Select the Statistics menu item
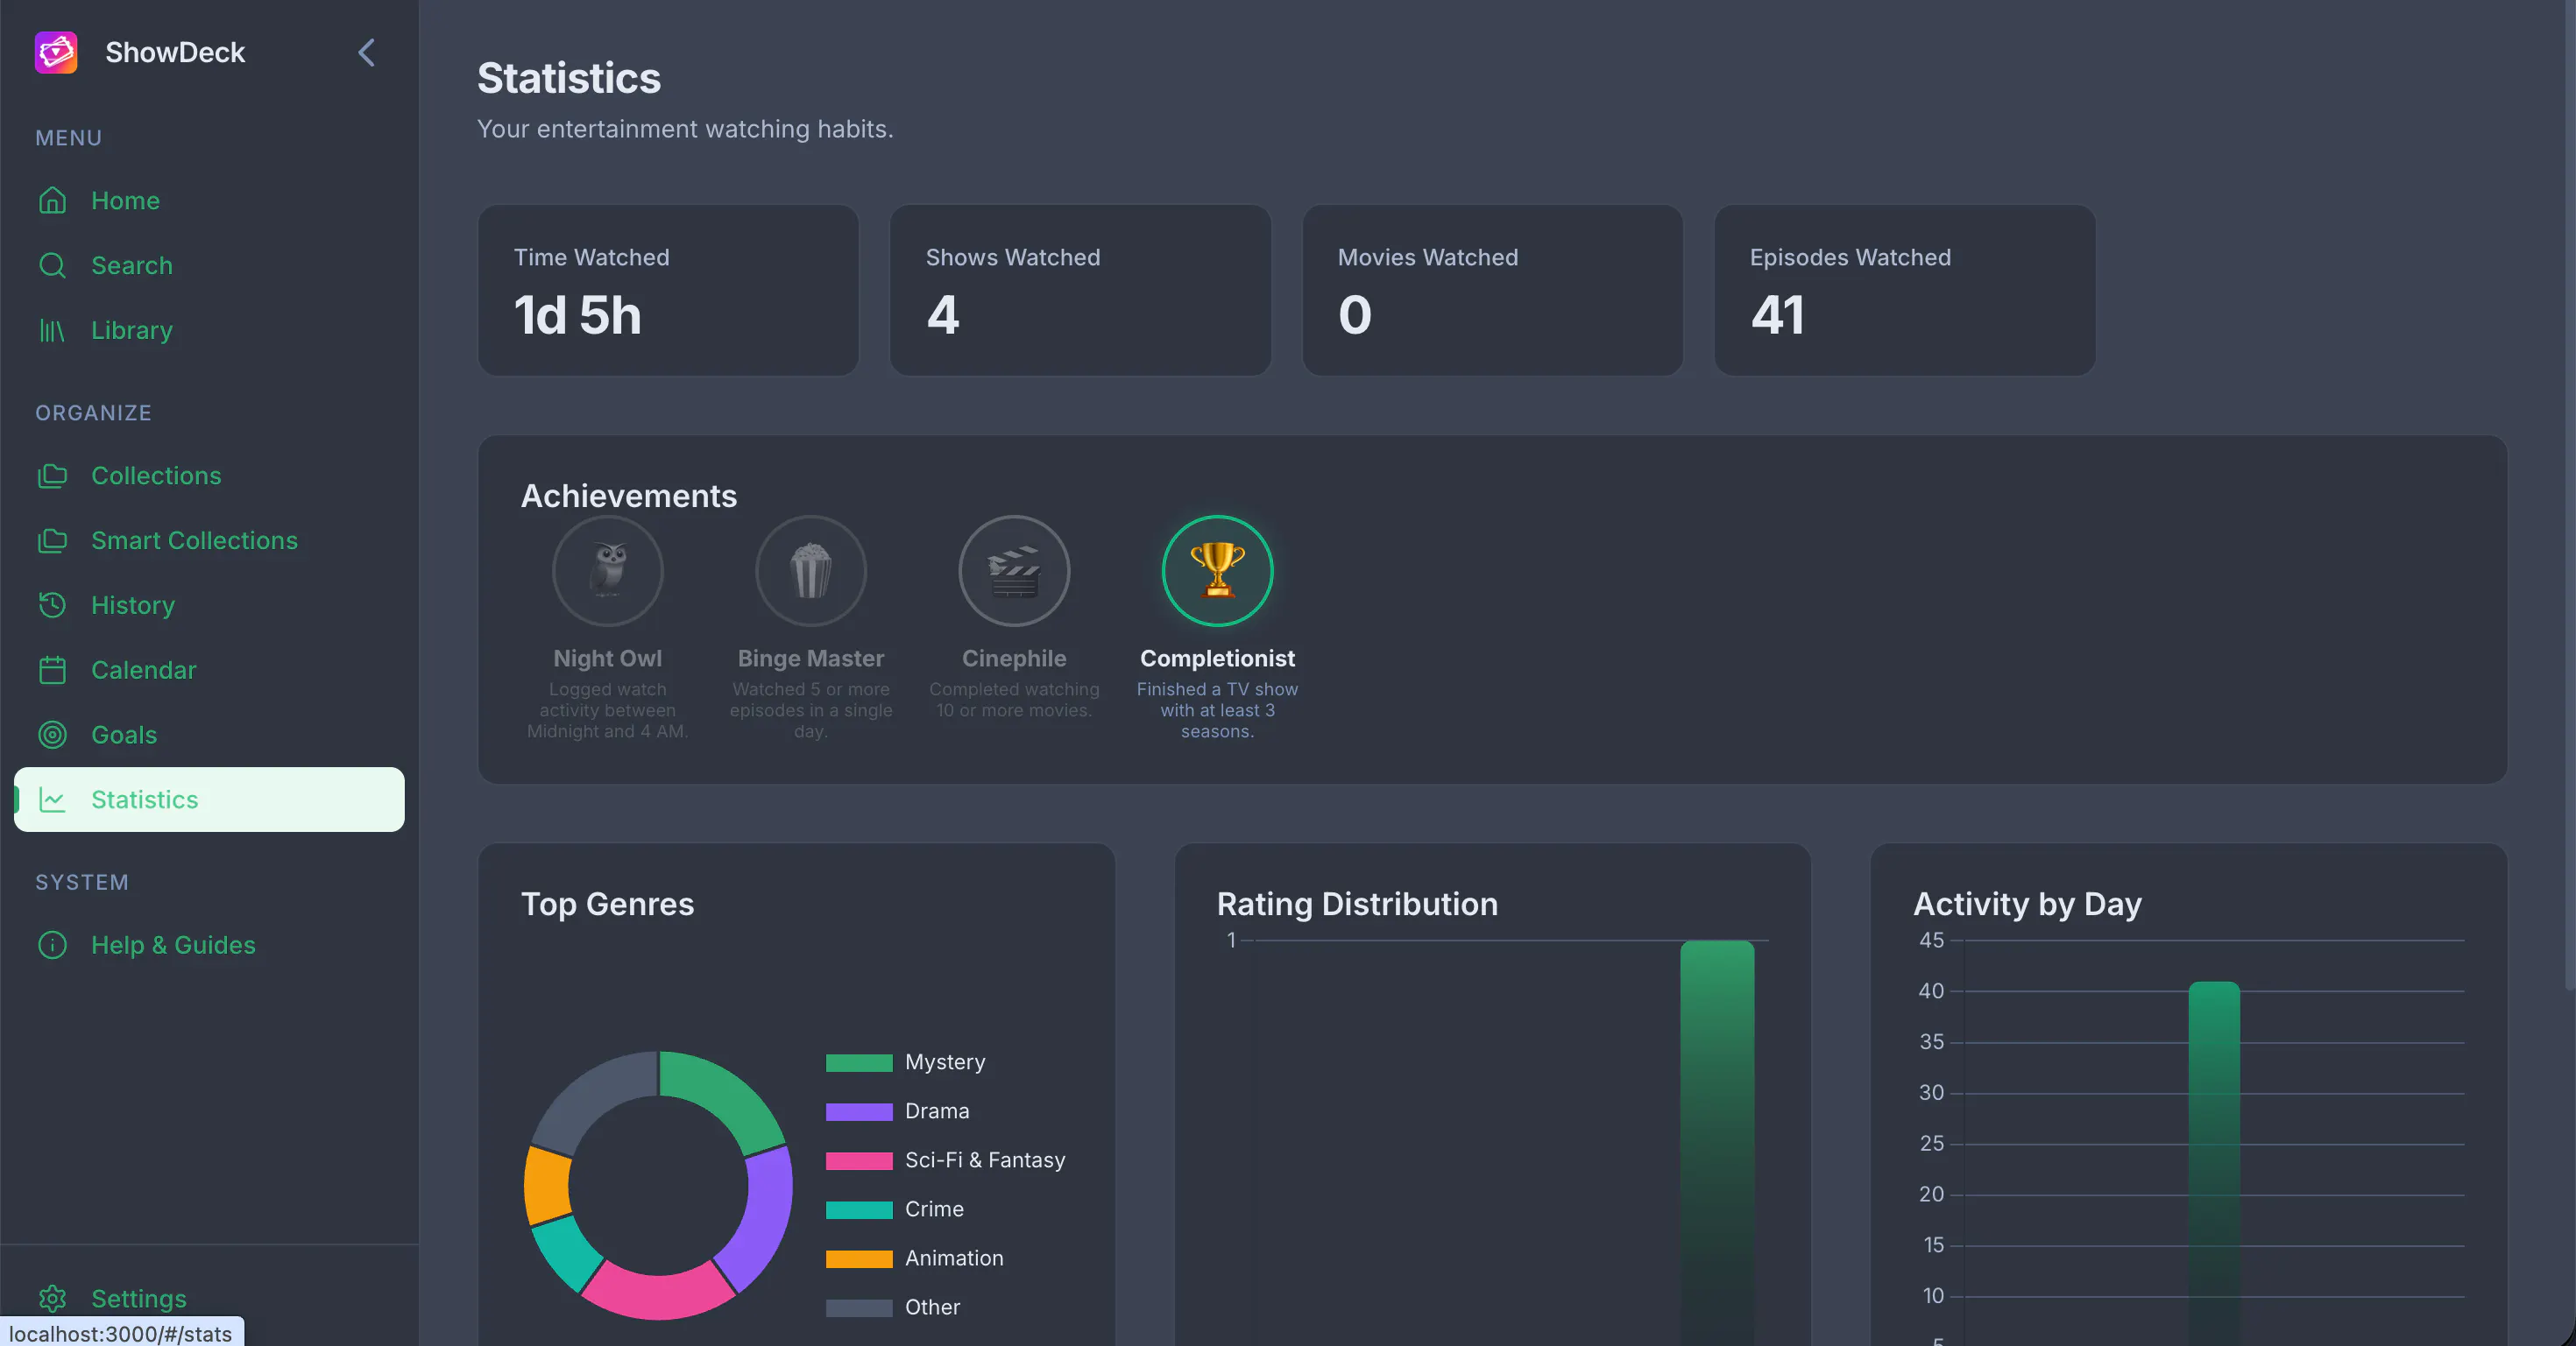This screenshot has width=2576, height=1346. click(209, 800)
